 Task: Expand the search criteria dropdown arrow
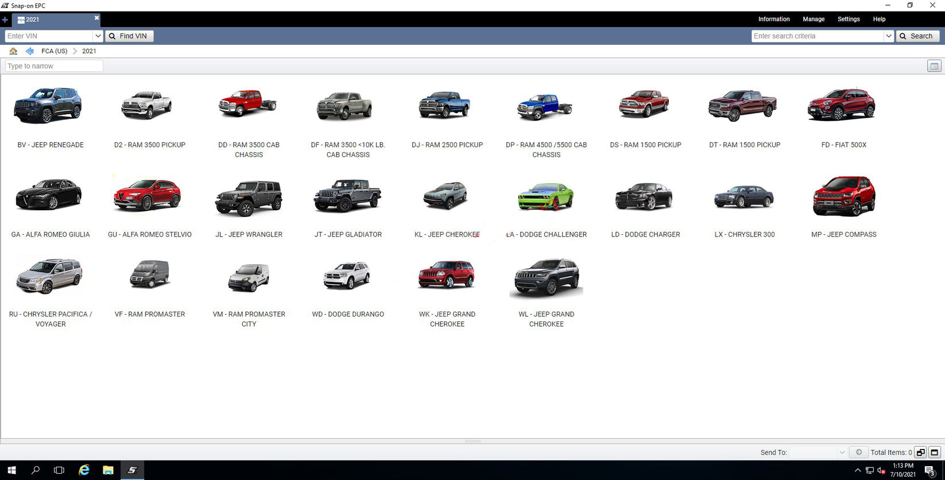pos(888,36)
